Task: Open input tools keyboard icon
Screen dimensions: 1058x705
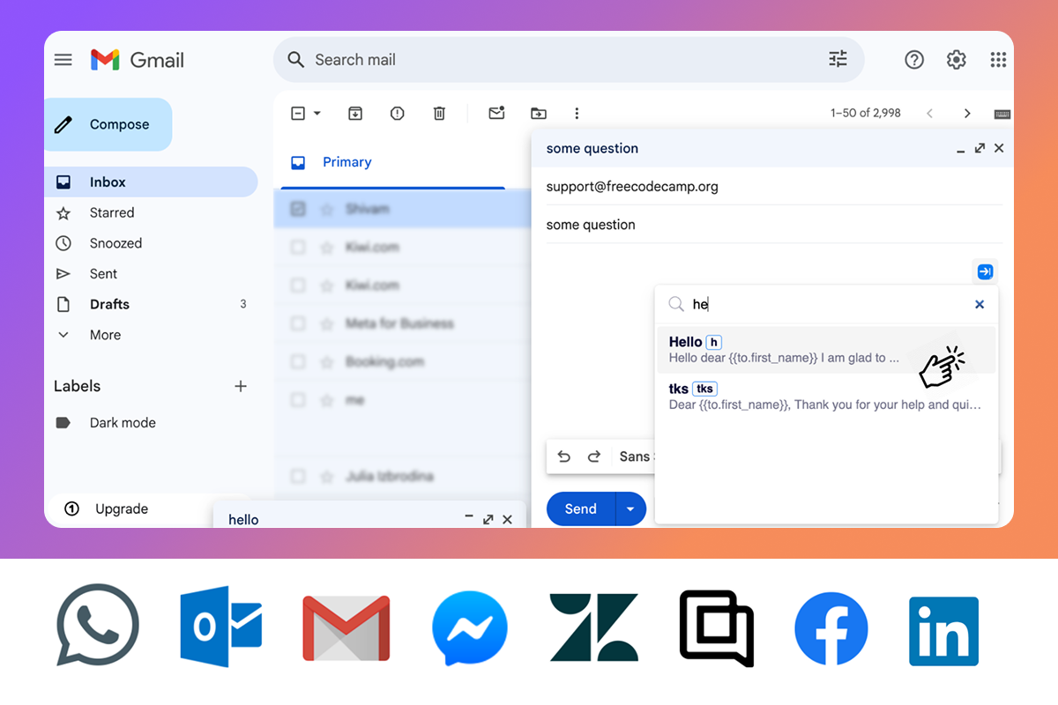Action: pos(1002,114)
